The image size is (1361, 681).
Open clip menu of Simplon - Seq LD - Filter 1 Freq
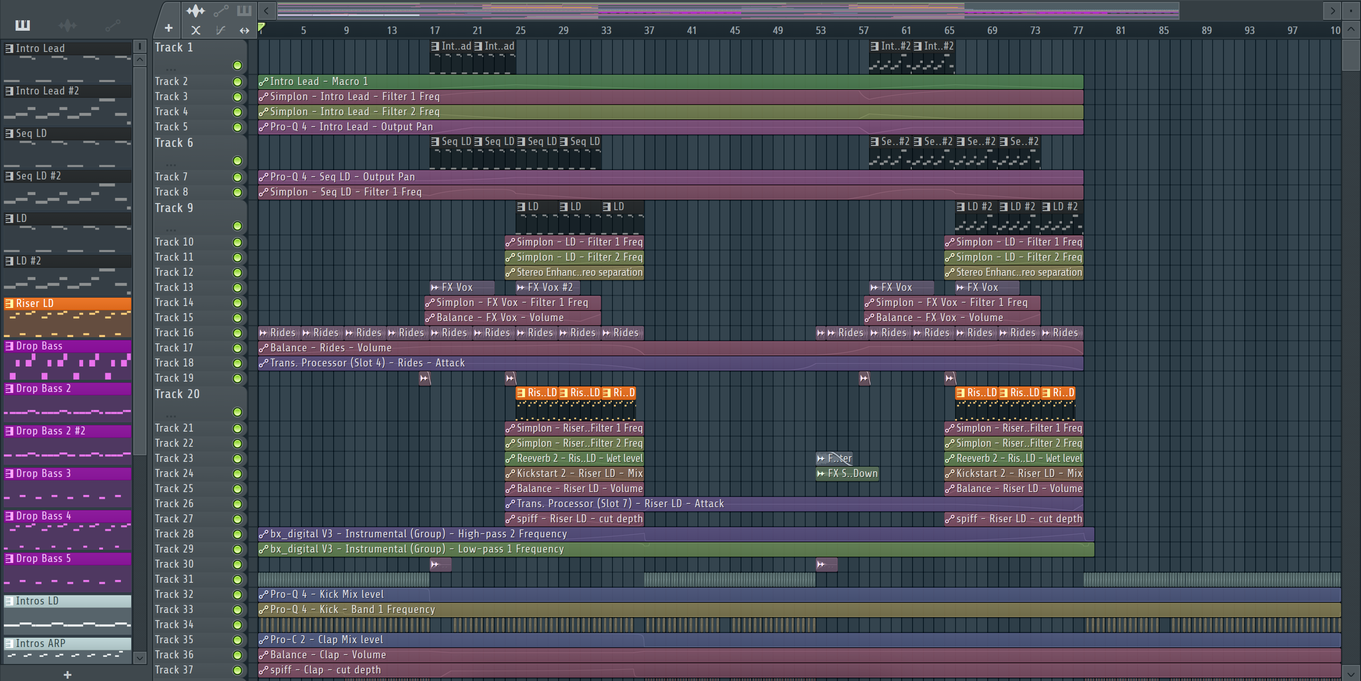(x=264, y=192)
